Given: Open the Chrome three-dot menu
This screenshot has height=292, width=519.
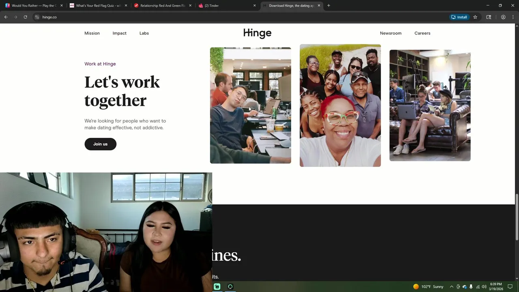Looking at the screenshot, I should pos(513,17).
